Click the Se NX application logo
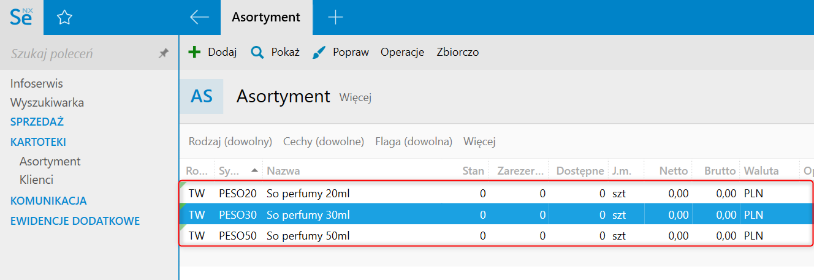This screenshot has height=280, width=814. (x=22, y=17)
